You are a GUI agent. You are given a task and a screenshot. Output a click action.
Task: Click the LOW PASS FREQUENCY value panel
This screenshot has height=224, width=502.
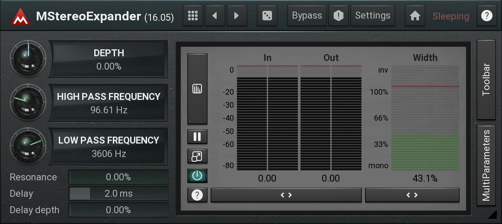[x=109, y=147]
